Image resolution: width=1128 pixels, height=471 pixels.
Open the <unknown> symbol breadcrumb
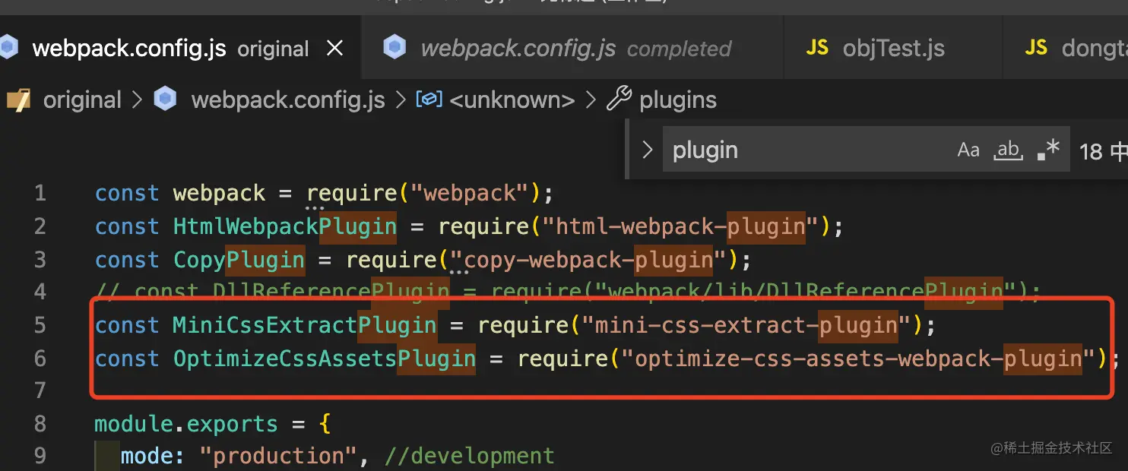point(512,100)
